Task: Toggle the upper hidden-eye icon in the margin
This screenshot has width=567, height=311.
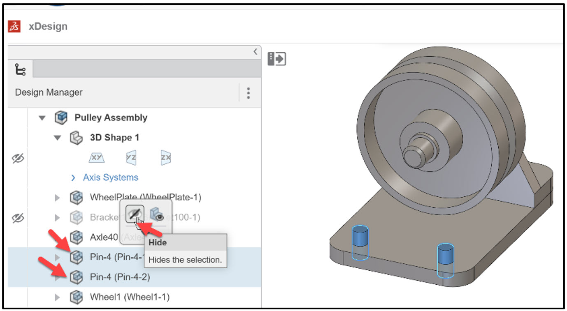Action: (x=18, y=157)
